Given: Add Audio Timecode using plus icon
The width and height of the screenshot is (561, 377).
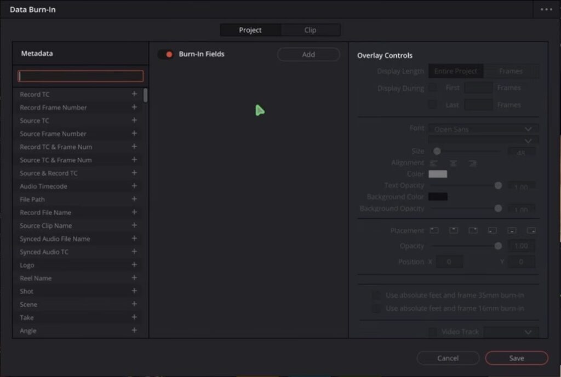Looking at the screenshot, I should (x=134, y=186).
